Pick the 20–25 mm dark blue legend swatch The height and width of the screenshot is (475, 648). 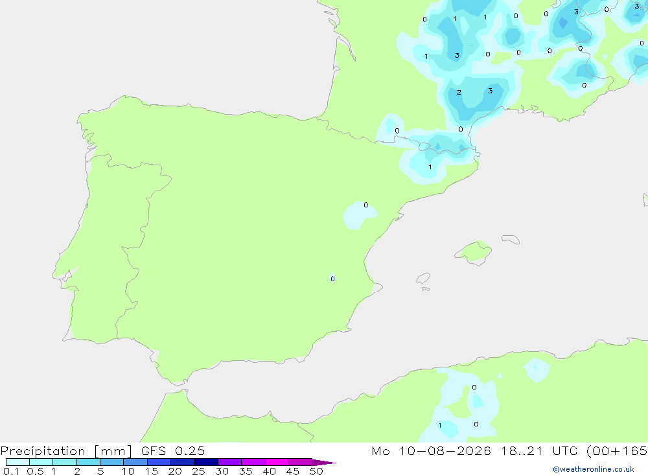click(x=183, y=462)
